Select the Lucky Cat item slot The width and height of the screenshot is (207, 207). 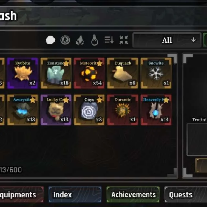tap(56, 110)
